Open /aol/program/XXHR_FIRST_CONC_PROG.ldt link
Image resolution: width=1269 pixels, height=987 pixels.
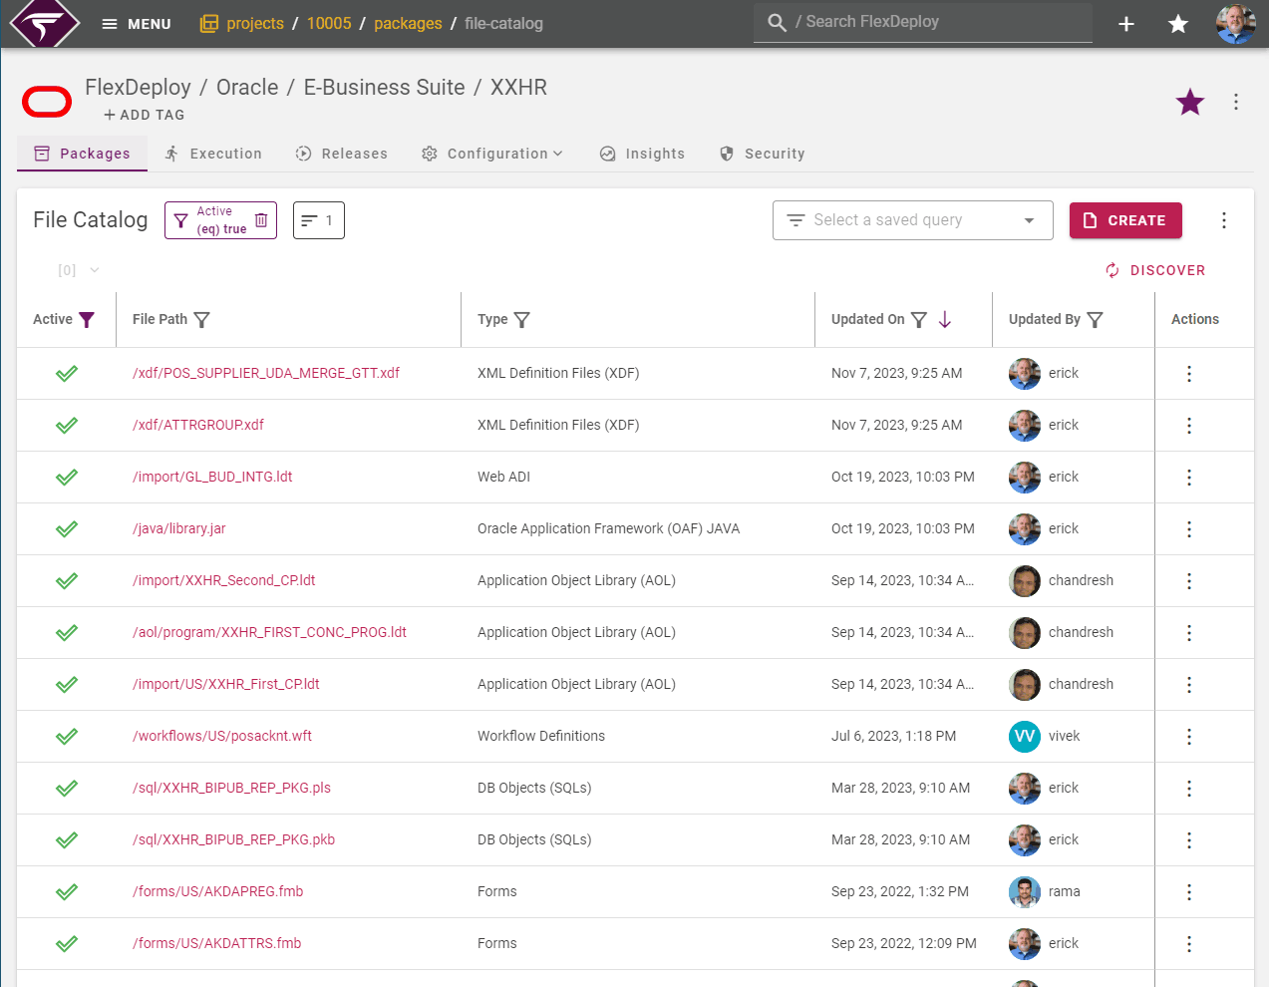[270, 632]
